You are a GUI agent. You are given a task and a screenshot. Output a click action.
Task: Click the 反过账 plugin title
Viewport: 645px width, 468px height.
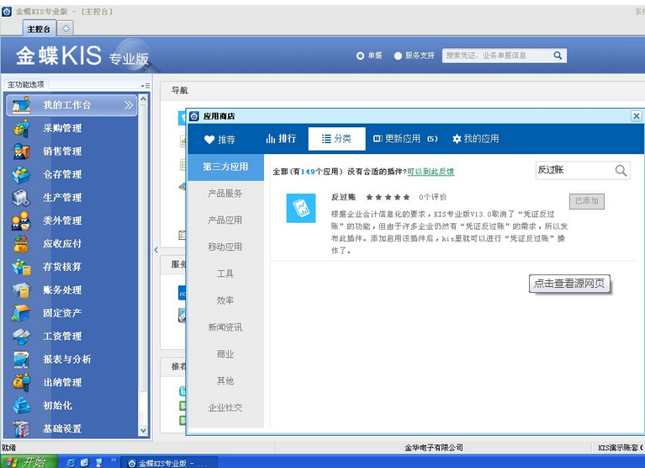click(x=343, y=197)
